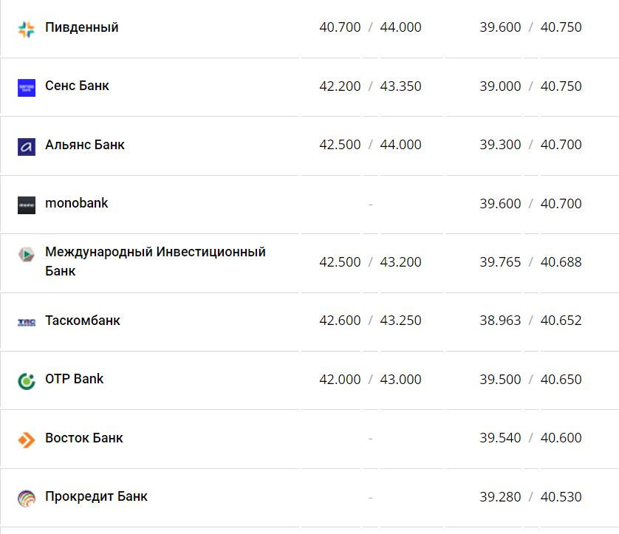Click Международный Инвестиционный Банк logo icon
This screenshot has height=534, width=619.
click(27, 256)
